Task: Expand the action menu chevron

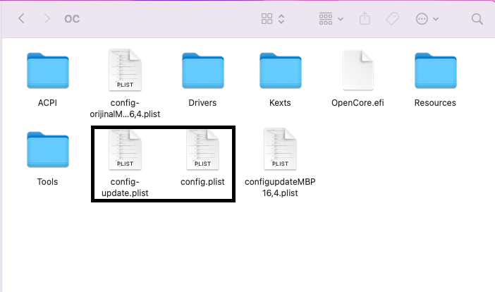Action: (436, 19)
